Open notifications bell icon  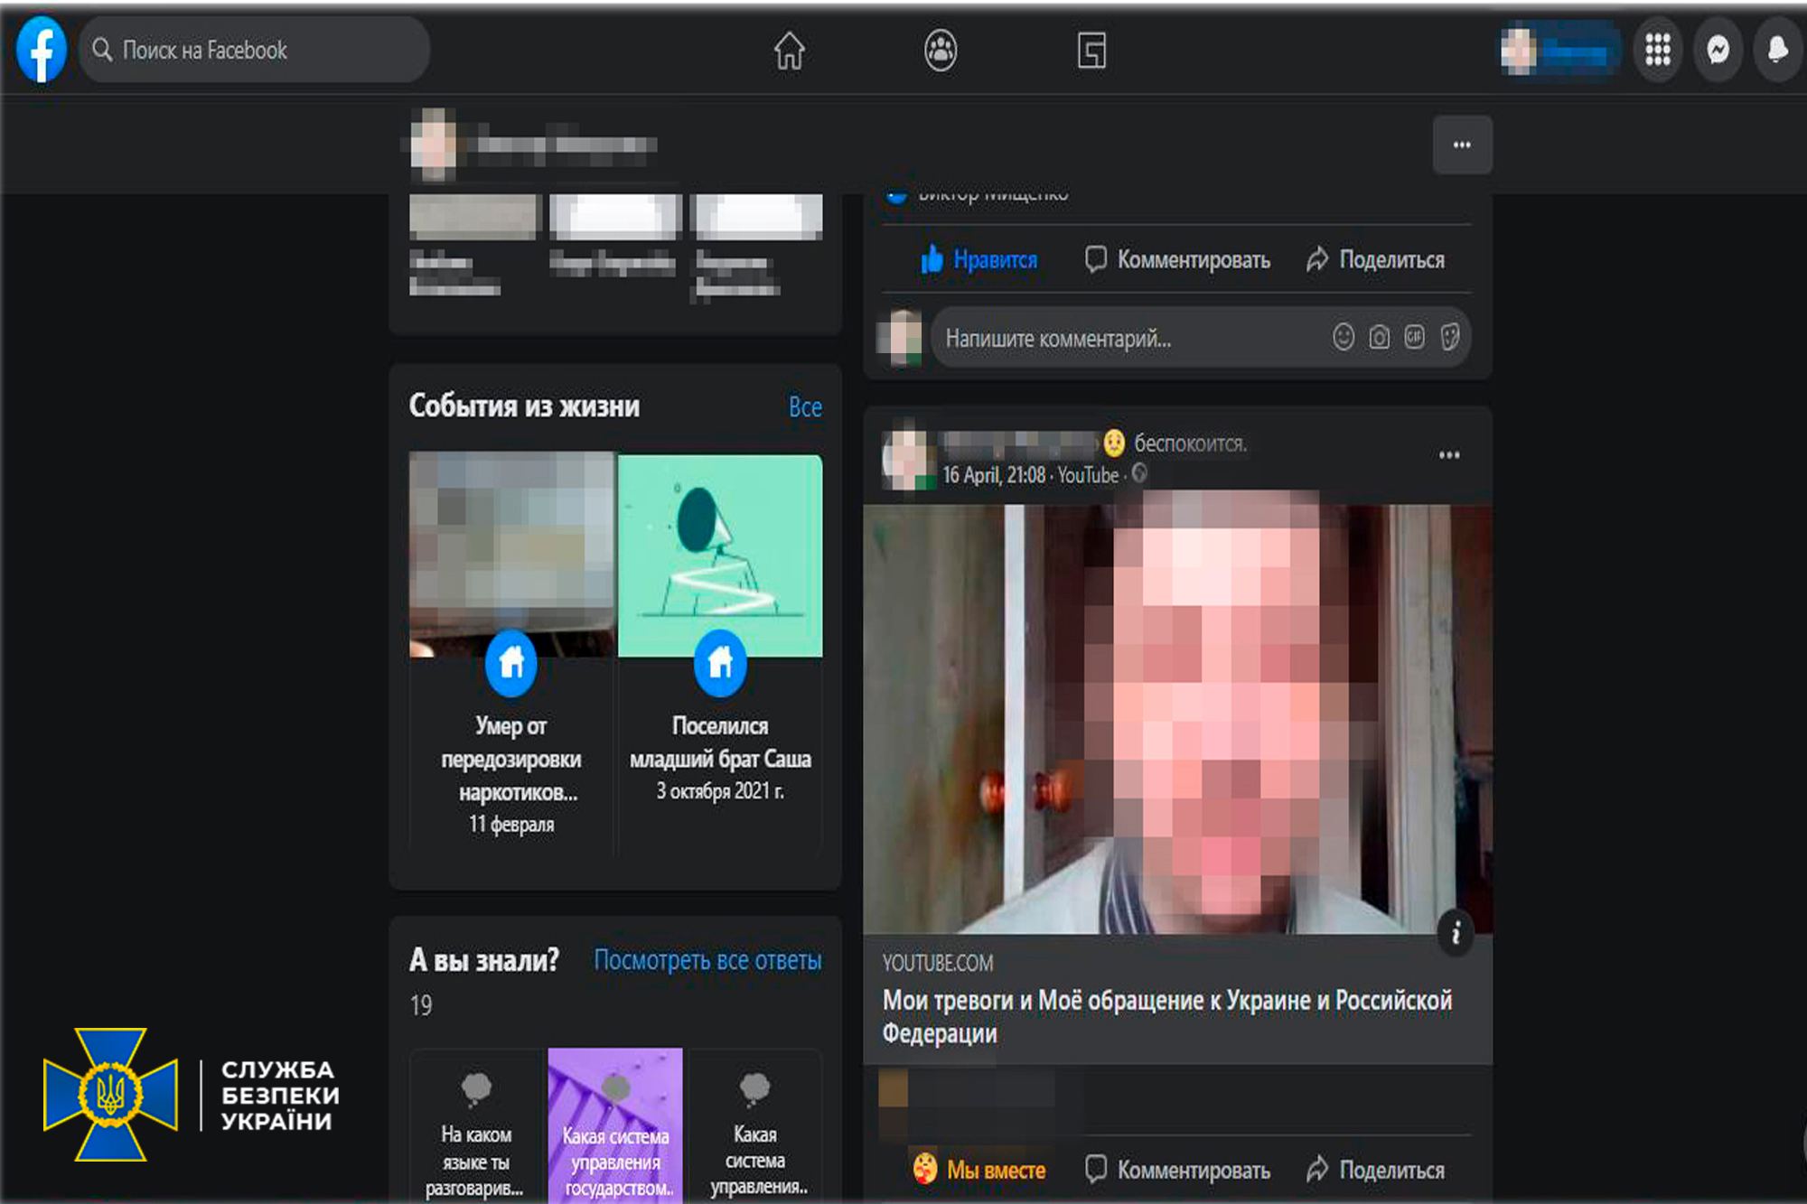click(1777, 51)
